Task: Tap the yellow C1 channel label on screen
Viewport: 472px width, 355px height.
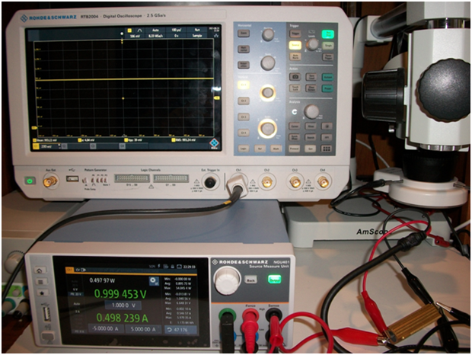Action: pos(36,146)
